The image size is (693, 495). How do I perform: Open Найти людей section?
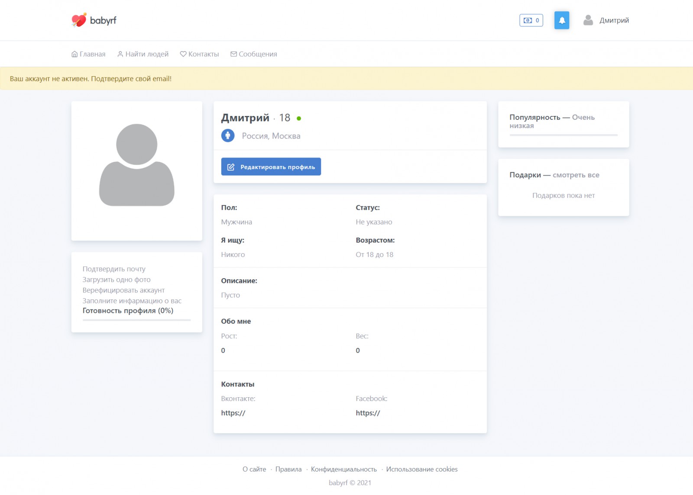[143, 54]
